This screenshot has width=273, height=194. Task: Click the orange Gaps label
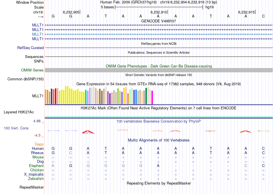pos(39,144)
